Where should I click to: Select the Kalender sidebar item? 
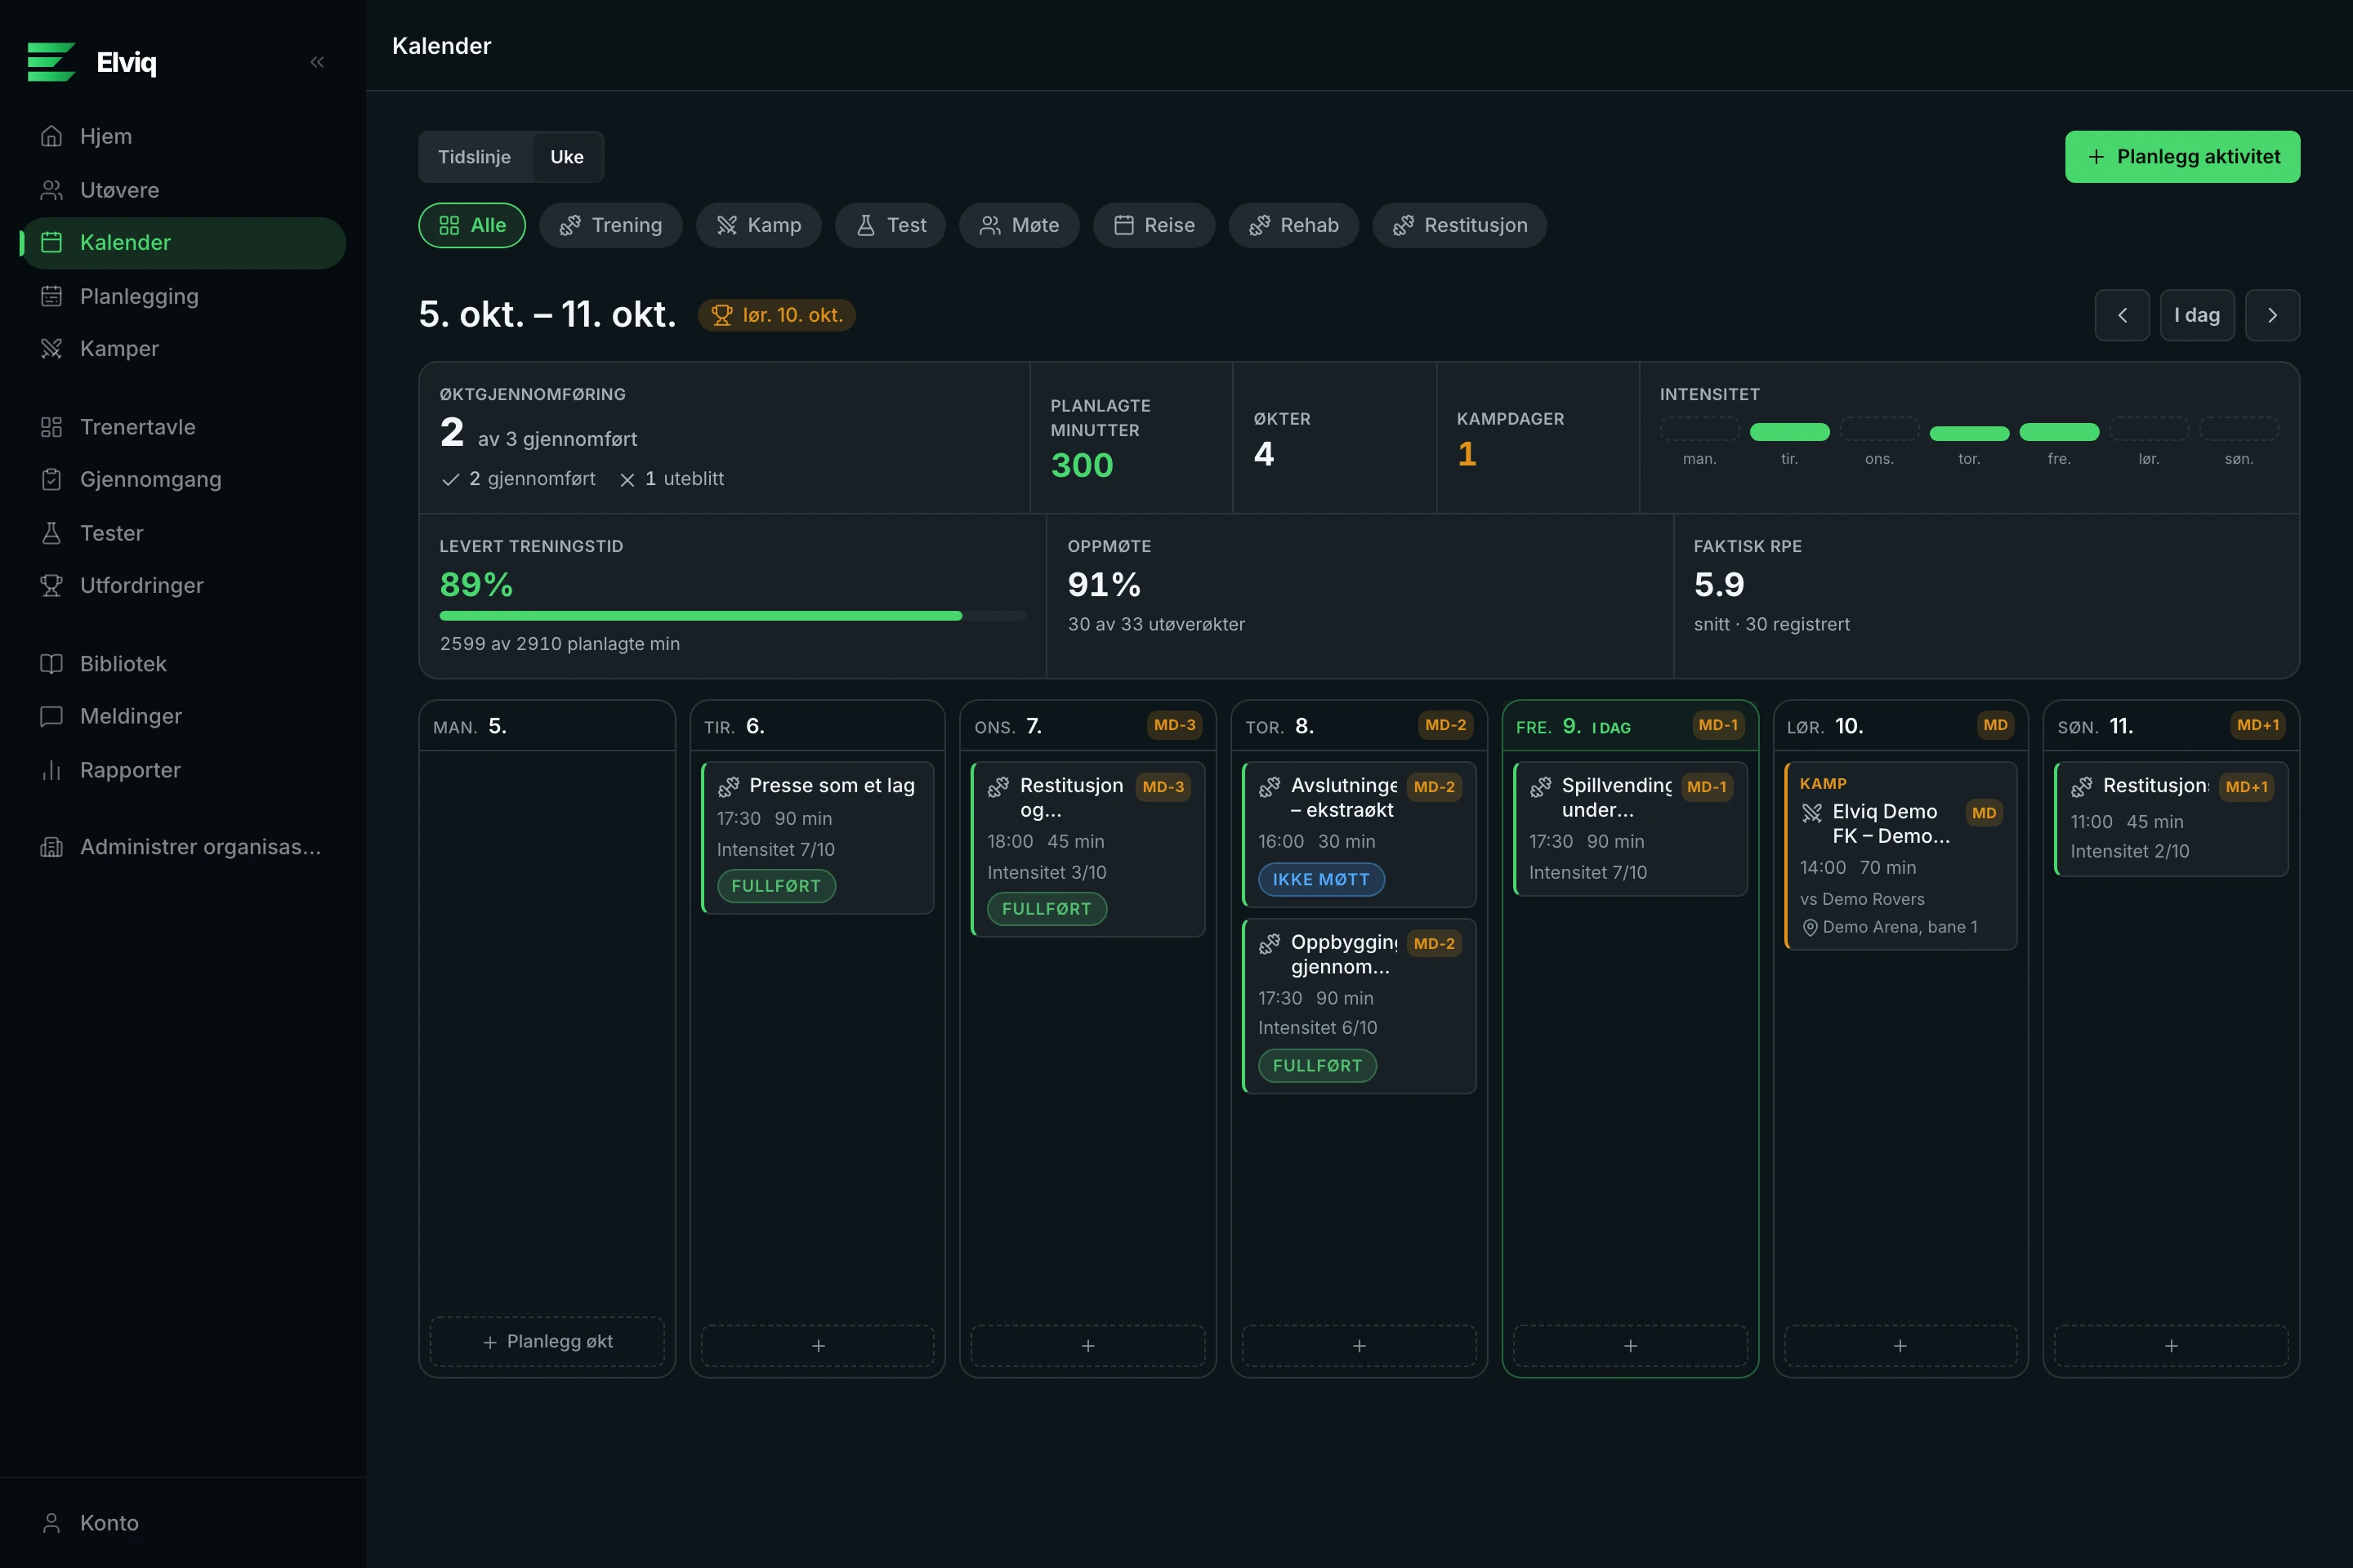tap(183, 243)
